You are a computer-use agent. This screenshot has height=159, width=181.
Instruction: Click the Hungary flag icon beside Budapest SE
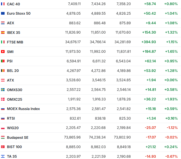3,137
